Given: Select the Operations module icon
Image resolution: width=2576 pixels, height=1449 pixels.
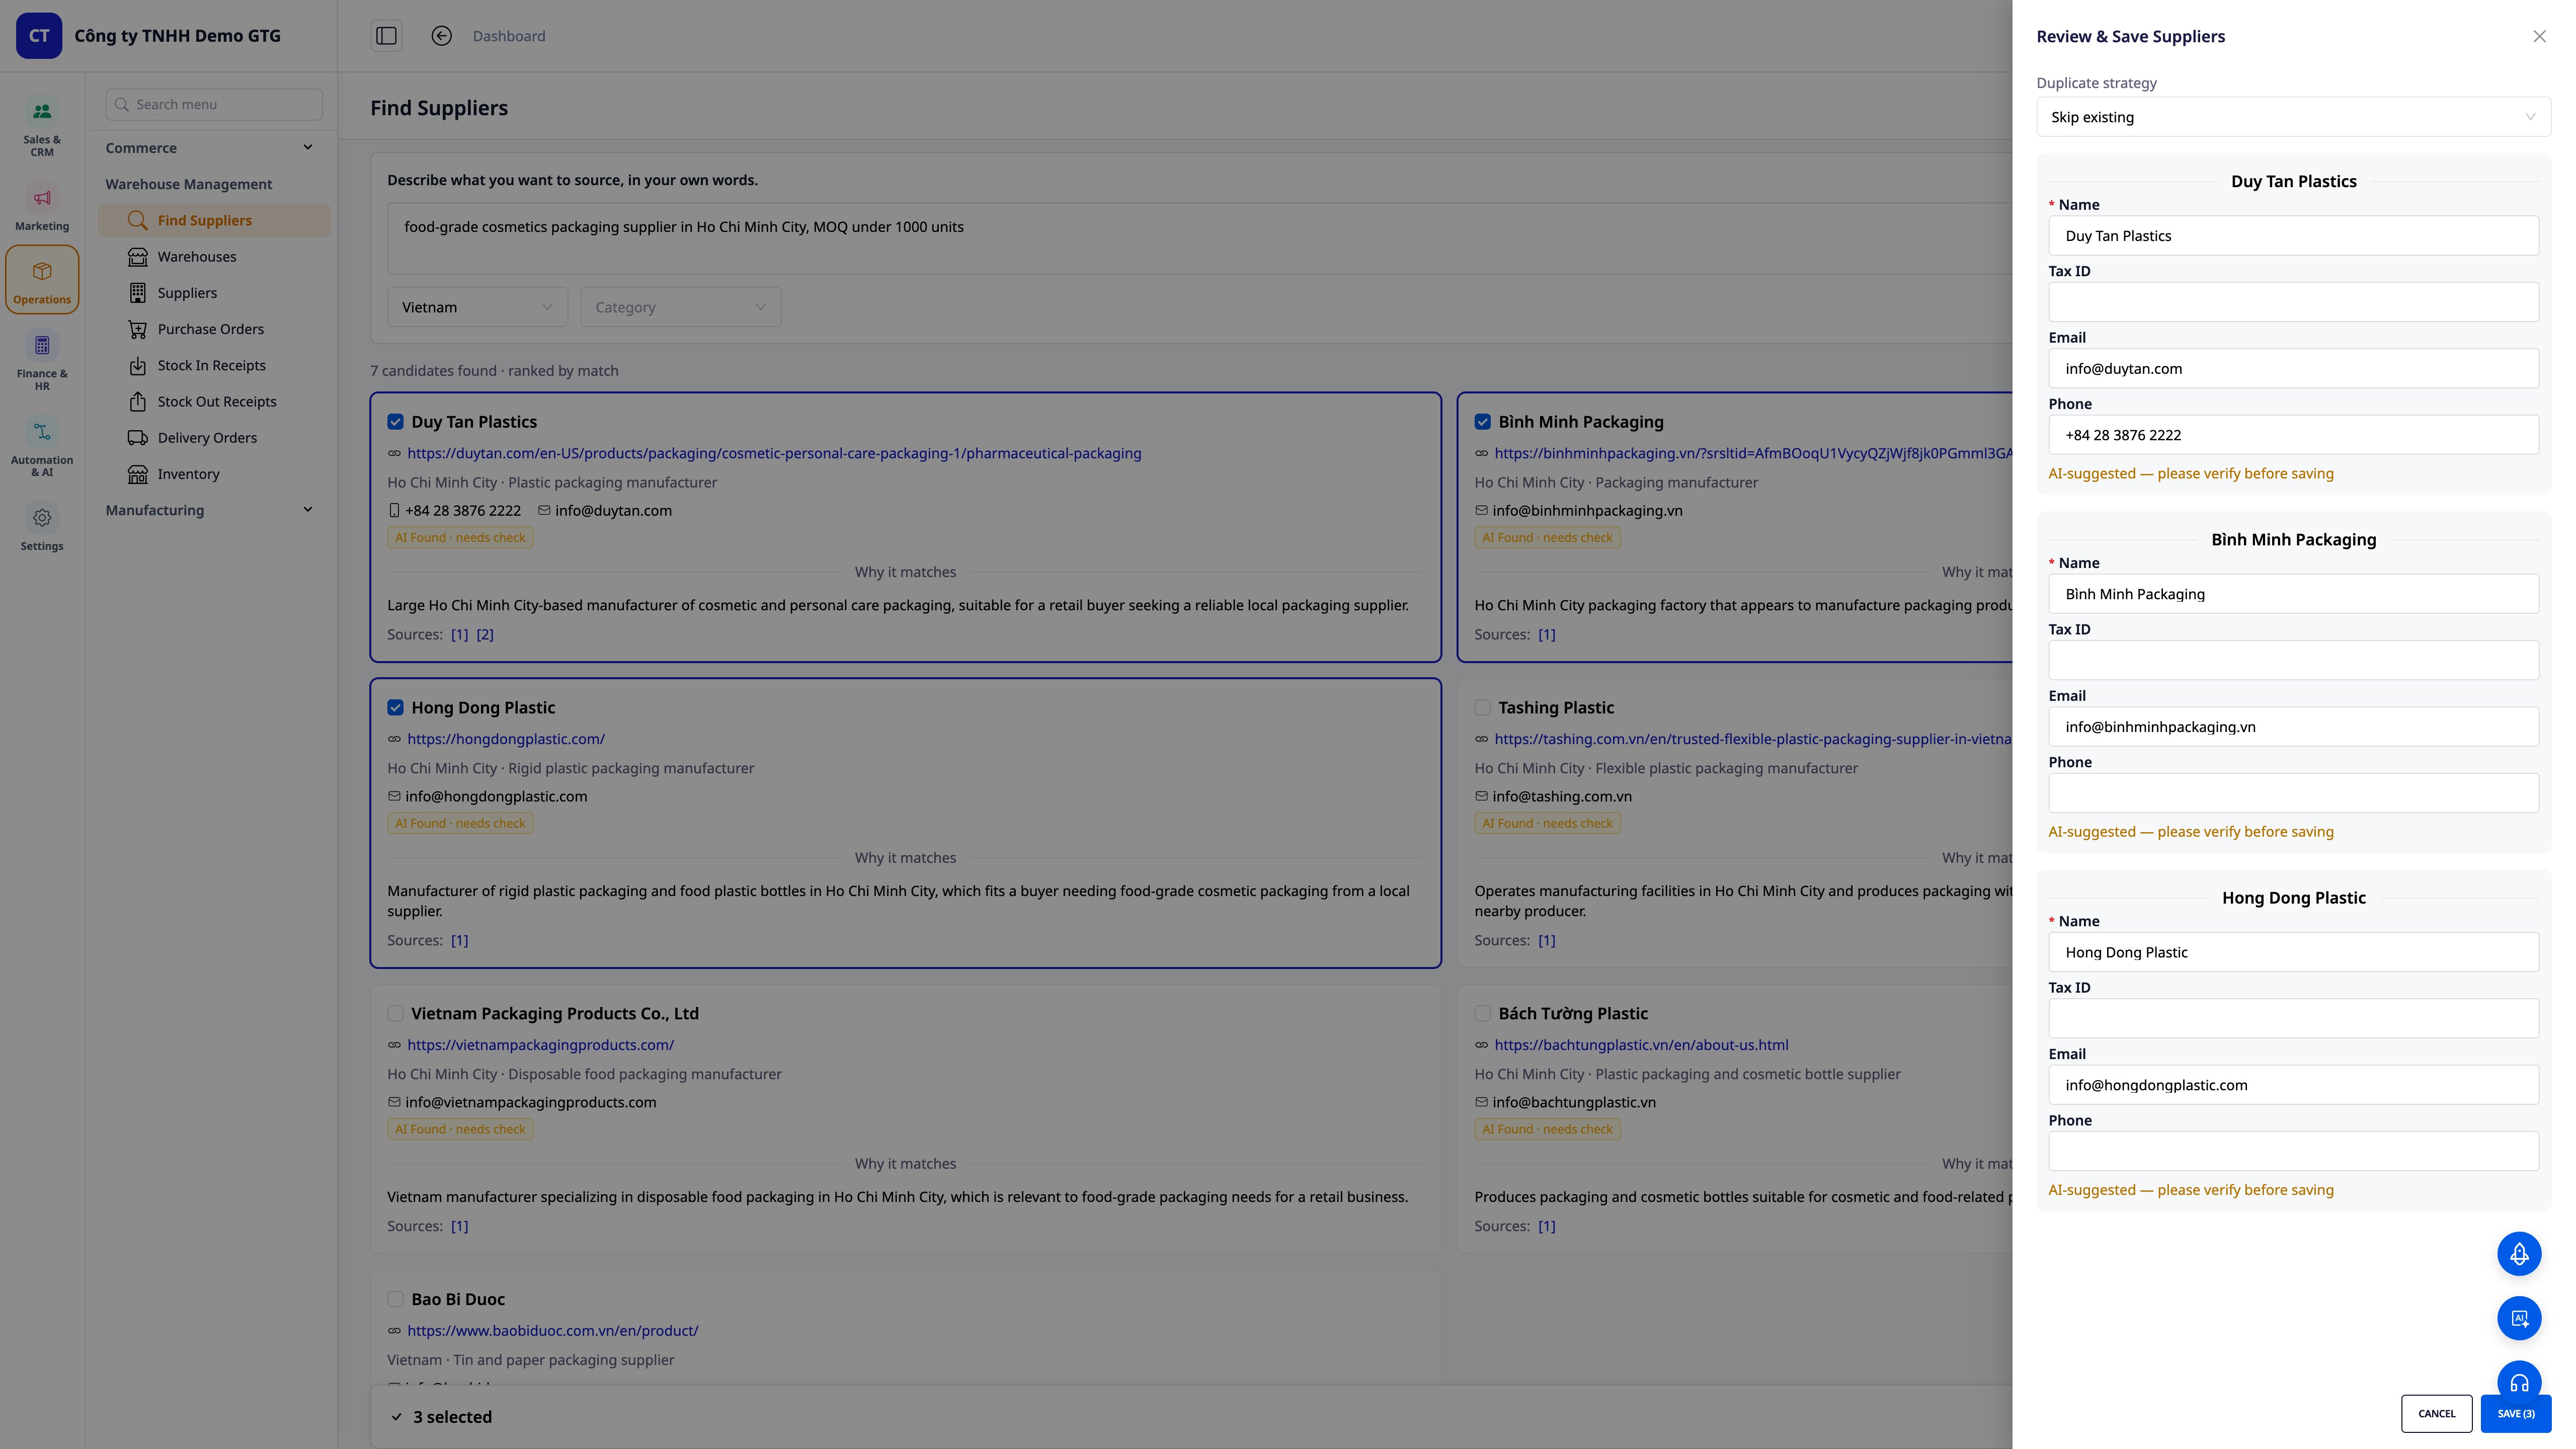Looking at the screenshot, I should [42, 271].
